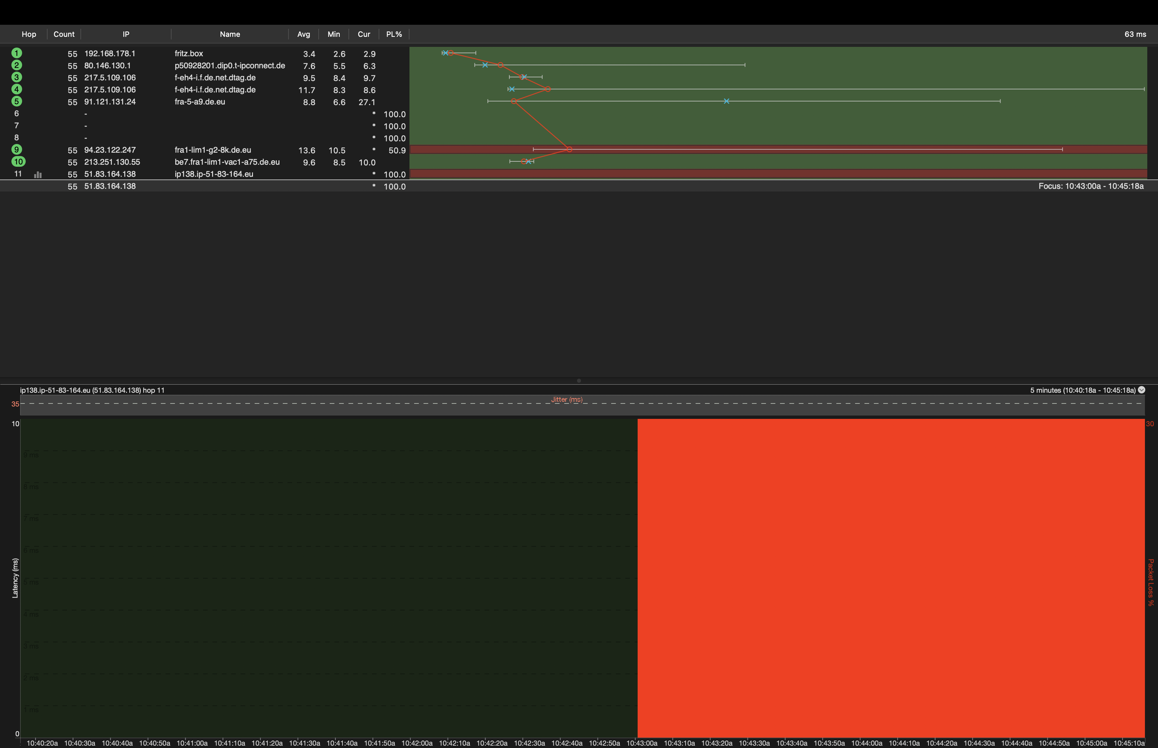This screenshot has height=748, width=1158.
Task: Click the red packet loss area in timeline
Action: 891,578
